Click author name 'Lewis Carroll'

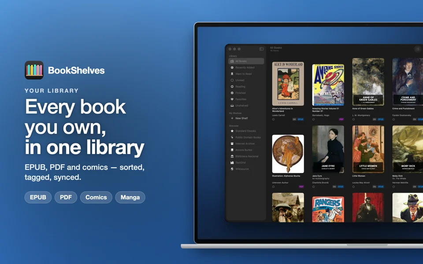(278, 115)
